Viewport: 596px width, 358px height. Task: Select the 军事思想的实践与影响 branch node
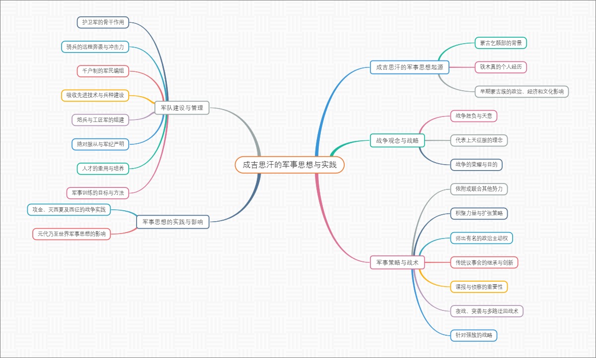pos(173,222)
